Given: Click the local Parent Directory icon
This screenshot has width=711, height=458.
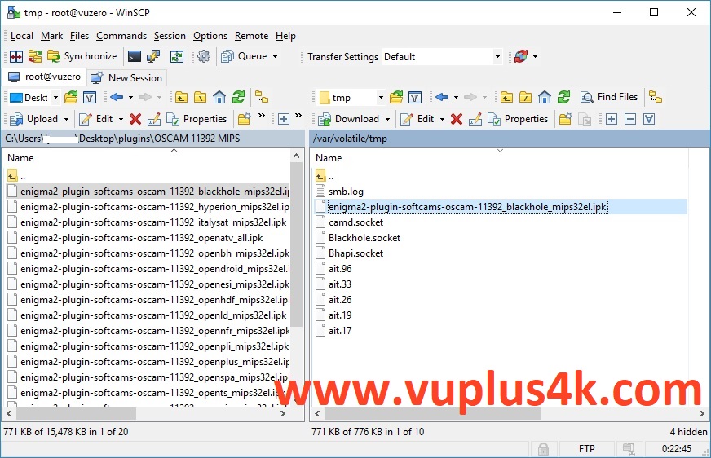Looking at the screenshot, I should click(181, 97).
